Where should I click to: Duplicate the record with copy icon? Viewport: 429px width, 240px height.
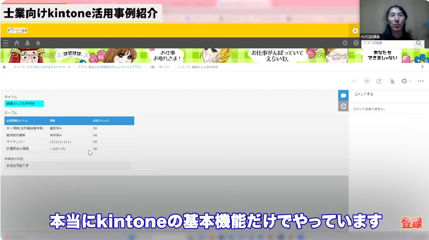click(x=392, y=81)
